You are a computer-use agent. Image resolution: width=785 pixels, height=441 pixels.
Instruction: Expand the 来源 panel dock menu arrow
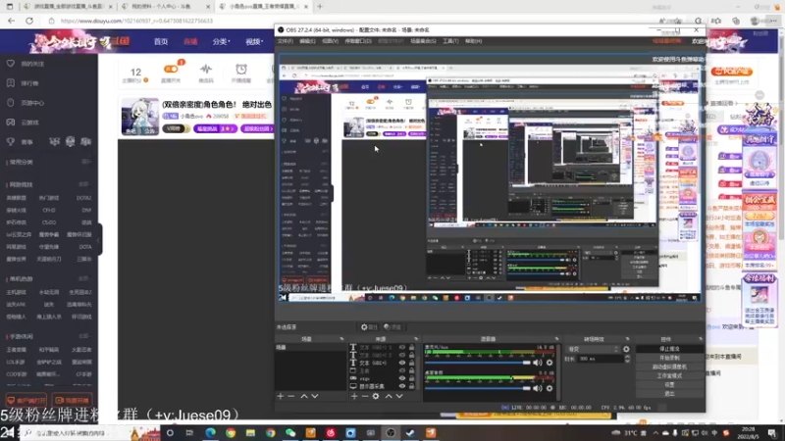(x=416, y=339)
